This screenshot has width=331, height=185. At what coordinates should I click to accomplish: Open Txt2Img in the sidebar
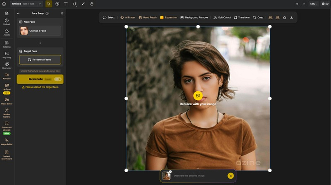[7, 44]
